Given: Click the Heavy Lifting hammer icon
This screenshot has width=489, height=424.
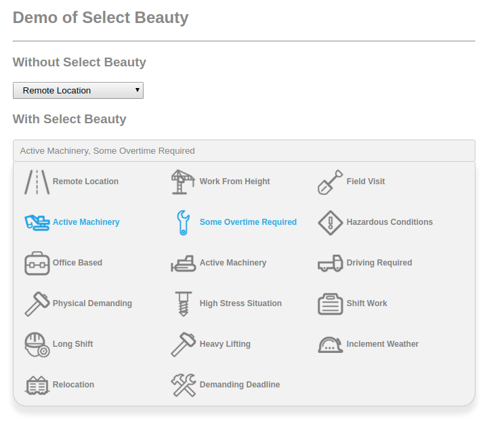Looking at the screenshot, I should (x=184, y=345).
